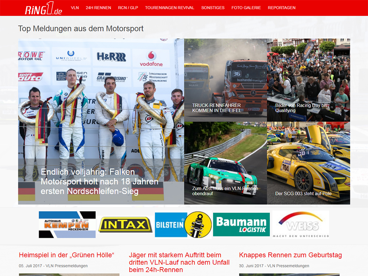Click the Baumann Logistik sponsor logo
This screenshot has height=276, width=368.
pos(241,224)
